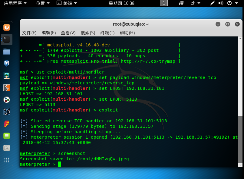Viewport: 244px width, 179px height.
Task: Open the clock 星期四 16:38 calendar
Action: click(121, 3)
